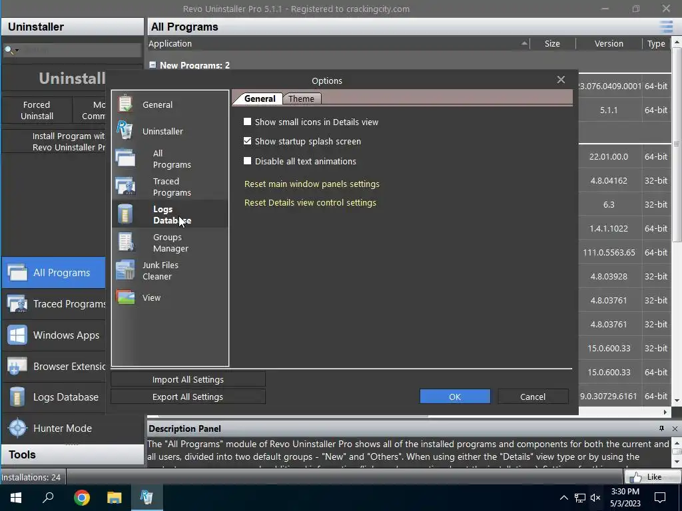Switch to Theme tab
Viewport: 682px width, 511px height.
click(x=302, y=98)
